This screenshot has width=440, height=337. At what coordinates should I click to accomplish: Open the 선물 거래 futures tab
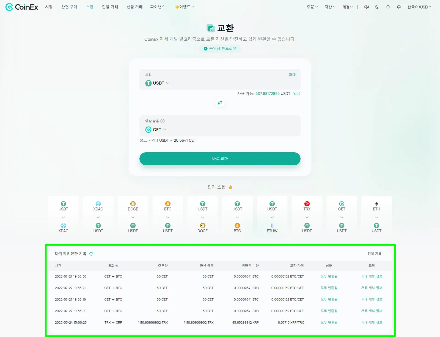coord(134,7)
